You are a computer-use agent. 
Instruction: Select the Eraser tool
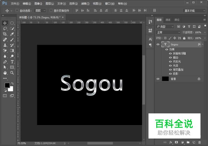(5, 51)
